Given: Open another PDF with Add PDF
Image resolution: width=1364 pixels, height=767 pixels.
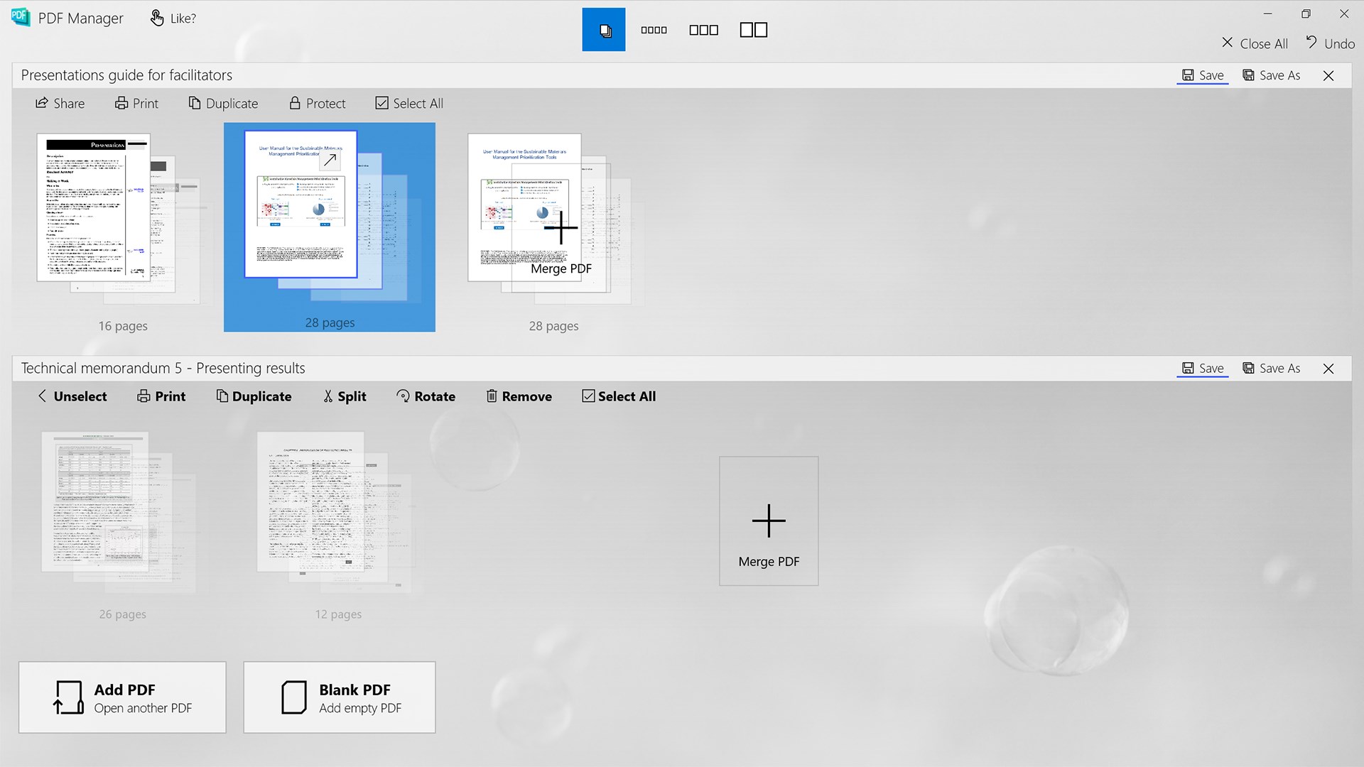Looking at the screenshot, I should [121, 697].
